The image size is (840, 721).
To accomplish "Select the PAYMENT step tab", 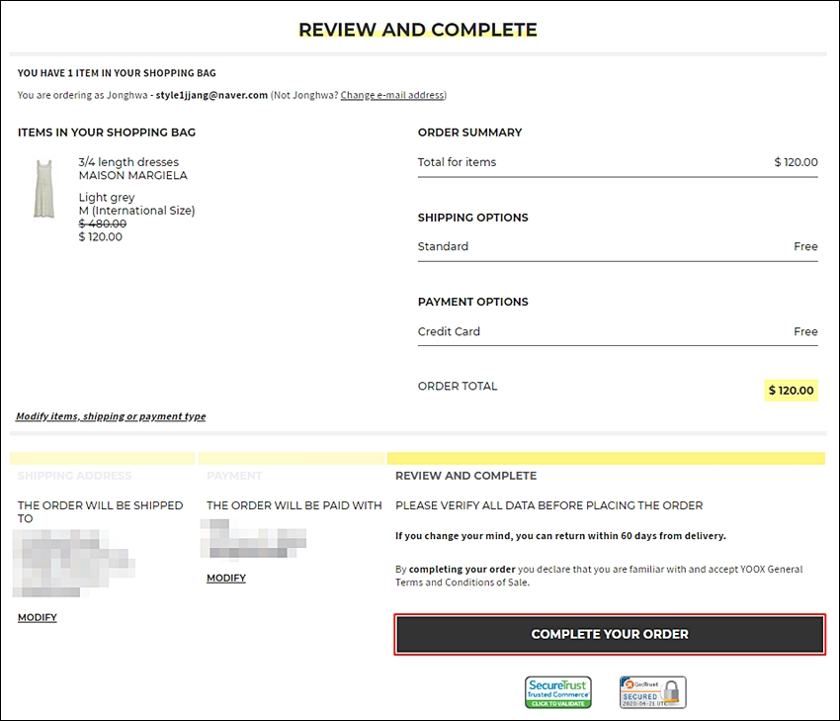I will click(x=234, y=476).
